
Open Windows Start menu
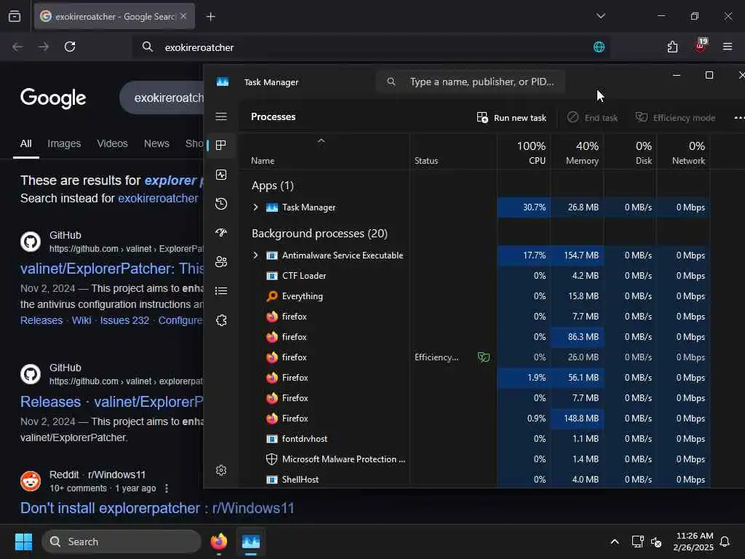coord(23,542)
